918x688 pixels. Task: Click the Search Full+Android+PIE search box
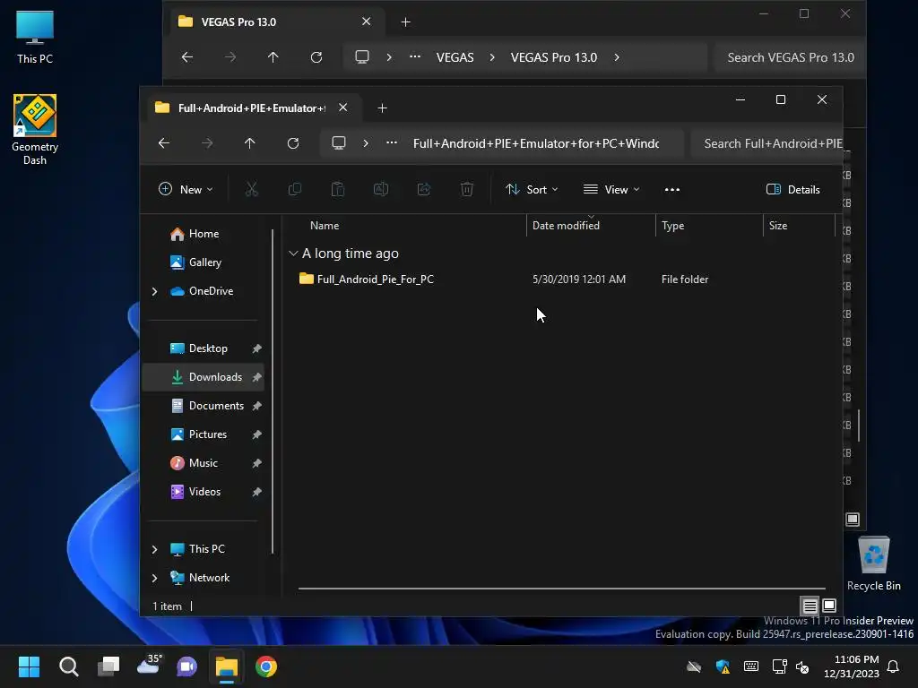766,143
